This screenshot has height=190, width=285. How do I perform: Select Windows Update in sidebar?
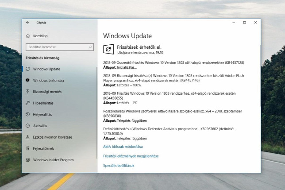click(46, 69)
